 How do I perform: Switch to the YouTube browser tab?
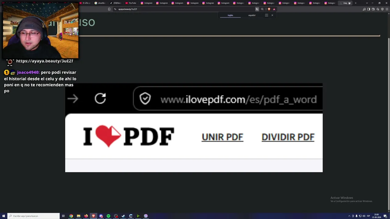tap(131, 3)
